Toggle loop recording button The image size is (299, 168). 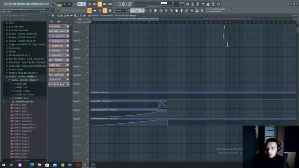pos(110,4)
